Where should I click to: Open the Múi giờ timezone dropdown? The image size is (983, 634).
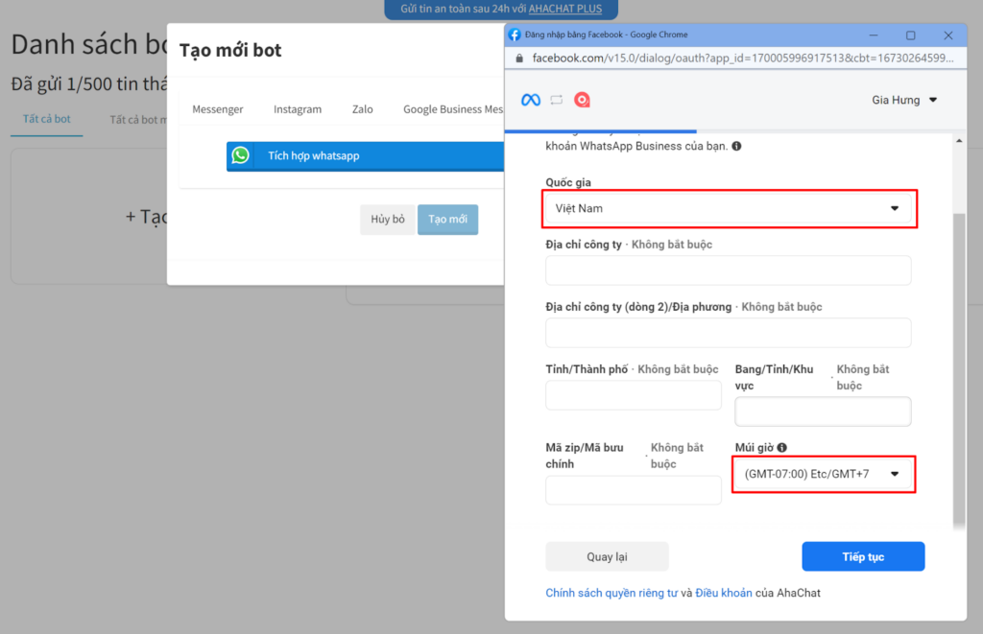coord(823,474)
